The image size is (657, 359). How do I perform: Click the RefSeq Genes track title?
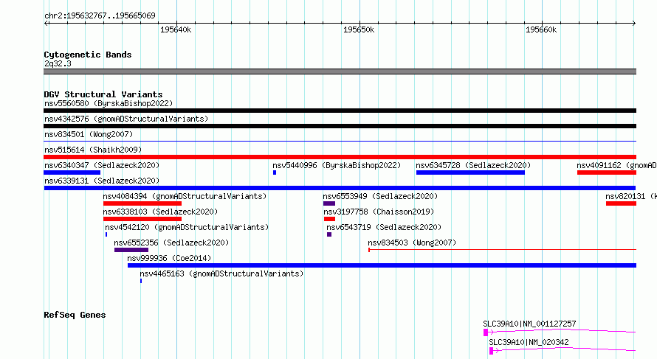[75, 315]
